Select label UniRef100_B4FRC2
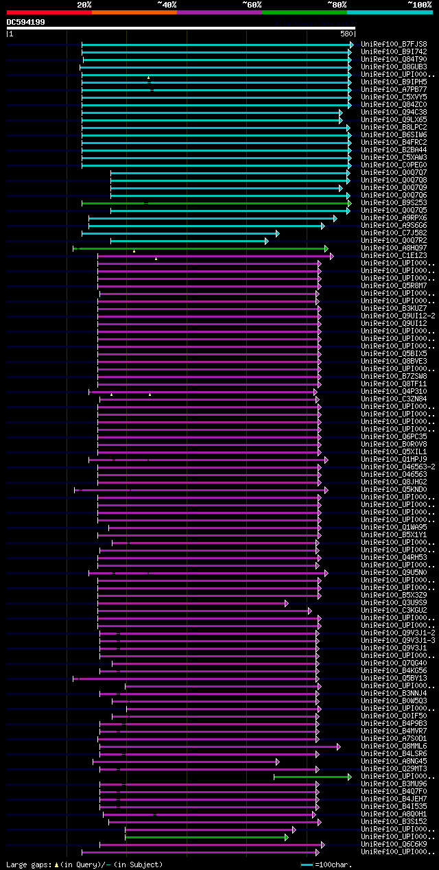Screen dimensions: 439x870 click(394, 142)
